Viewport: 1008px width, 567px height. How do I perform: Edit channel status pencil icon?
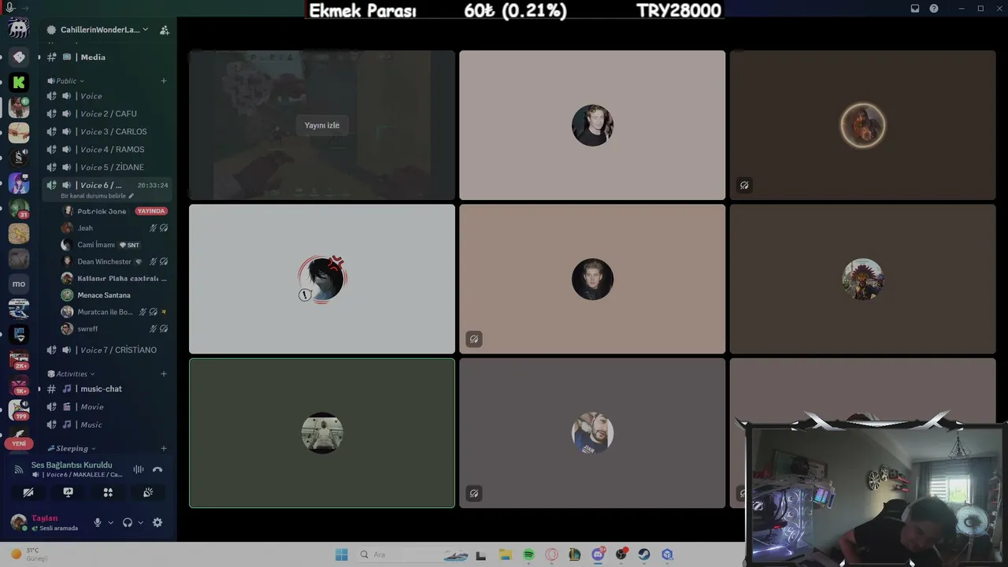coord(132,195)
